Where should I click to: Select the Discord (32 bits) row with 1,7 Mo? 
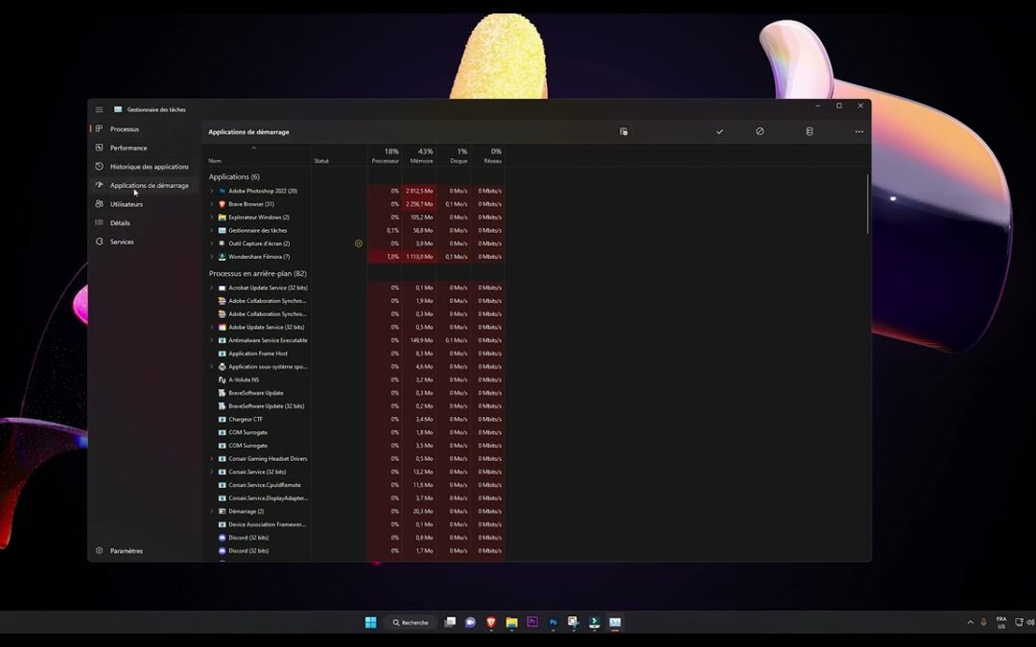pyautogui.click(x=353, y=550)
